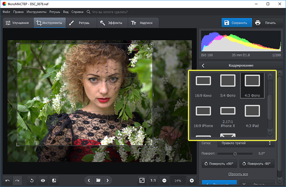Toggle the eye preview original icon
This screenshot has width=286, height=187.
(43, 180)
